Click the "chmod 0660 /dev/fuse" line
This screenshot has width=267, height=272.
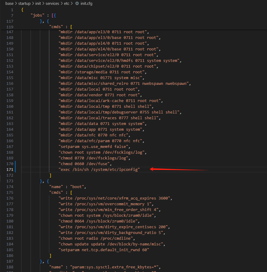(85, 164)
